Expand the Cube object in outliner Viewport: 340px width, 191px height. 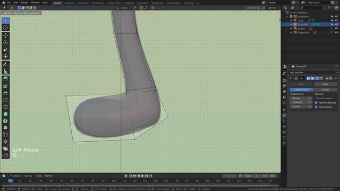tap(291, 21)
